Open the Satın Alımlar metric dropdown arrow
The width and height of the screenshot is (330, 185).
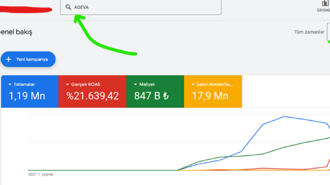pyautogui.click(x=193, y=84)
